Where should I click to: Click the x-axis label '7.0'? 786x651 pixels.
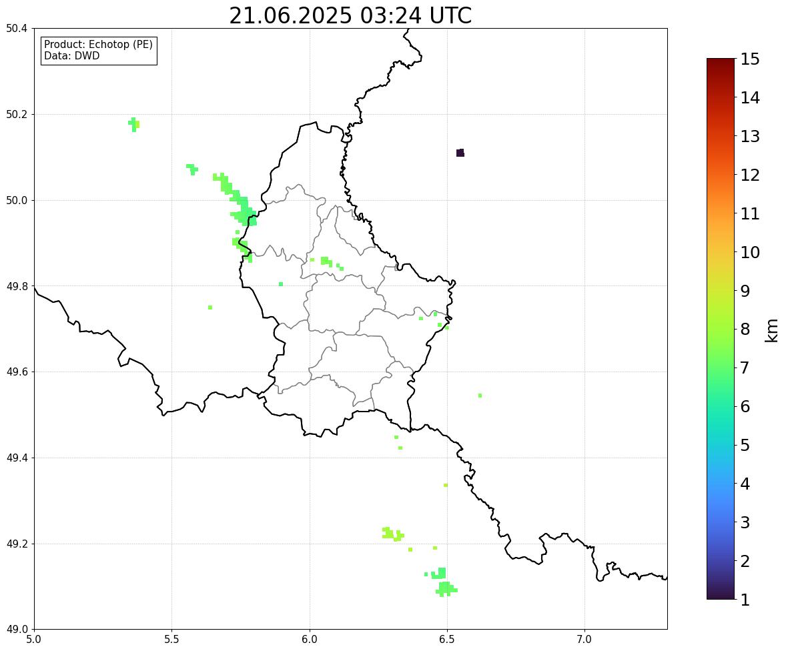[x=584, y=640]
